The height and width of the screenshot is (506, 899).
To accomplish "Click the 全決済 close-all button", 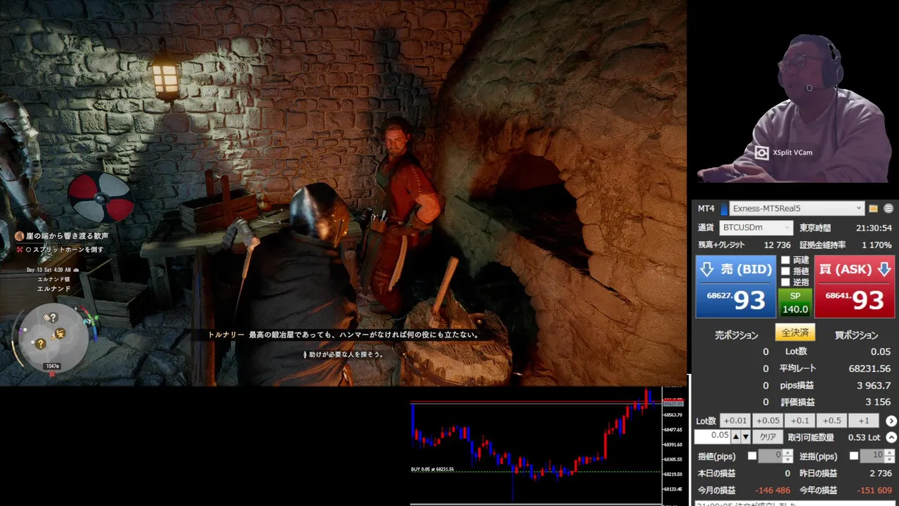I will [x=795, y=332].
